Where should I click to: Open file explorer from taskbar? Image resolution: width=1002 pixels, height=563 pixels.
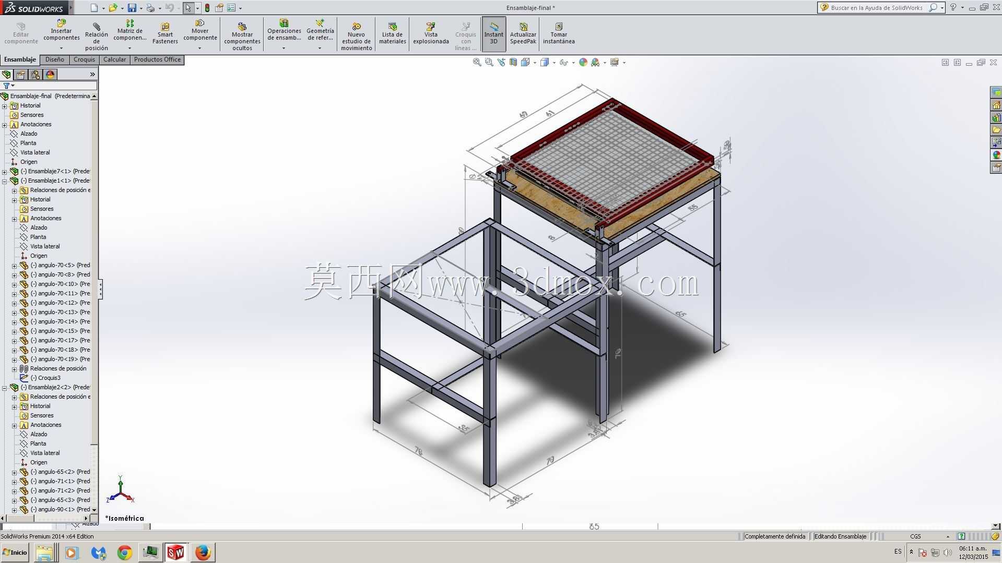[45, 553]
